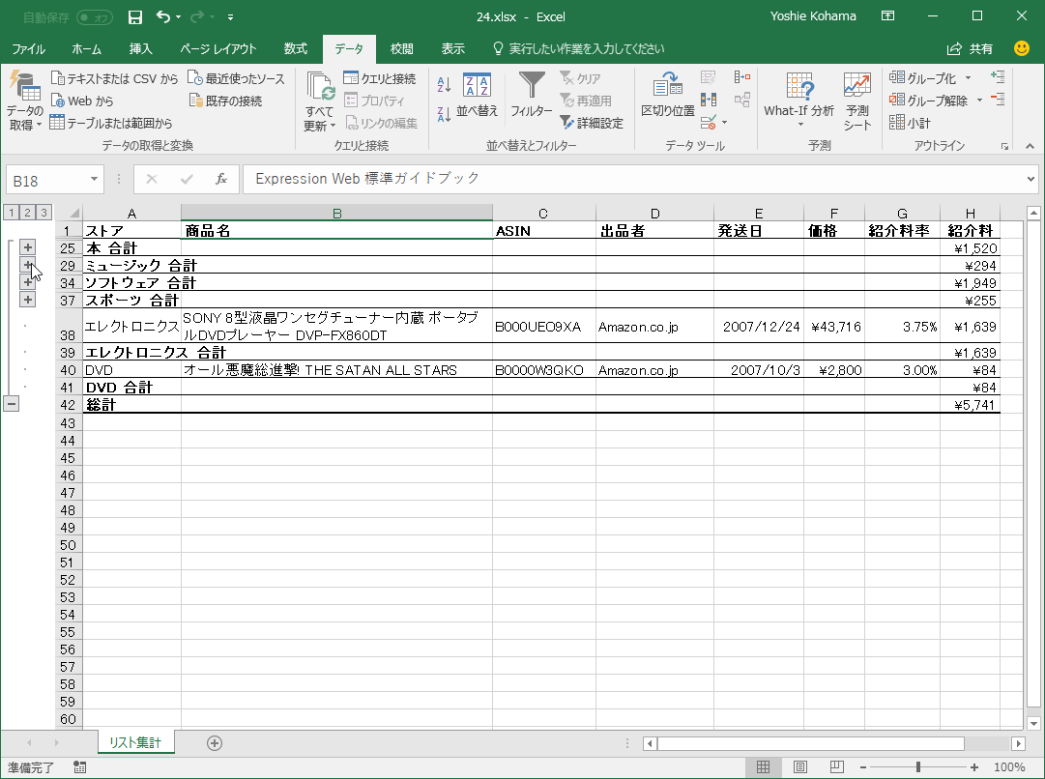Switch to Review (校閲) tab

coord(402,48)
